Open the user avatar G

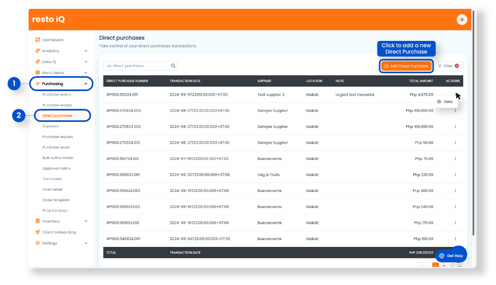tap(462, 19)
